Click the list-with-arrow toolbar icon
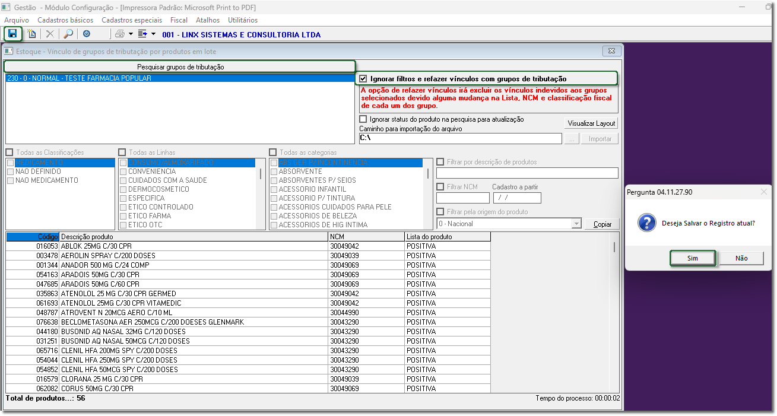 click(x=142, y=34)
